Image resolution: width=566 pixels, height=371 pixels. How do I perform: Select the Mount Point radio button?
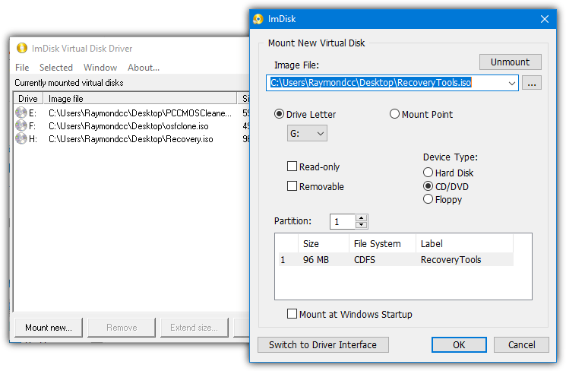point(394,114)
